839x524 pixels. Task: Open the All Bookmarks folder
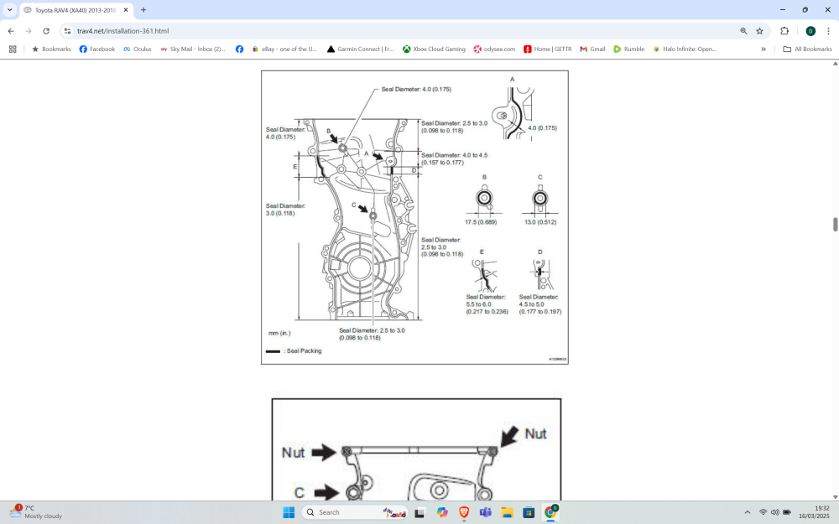[807, 49]
